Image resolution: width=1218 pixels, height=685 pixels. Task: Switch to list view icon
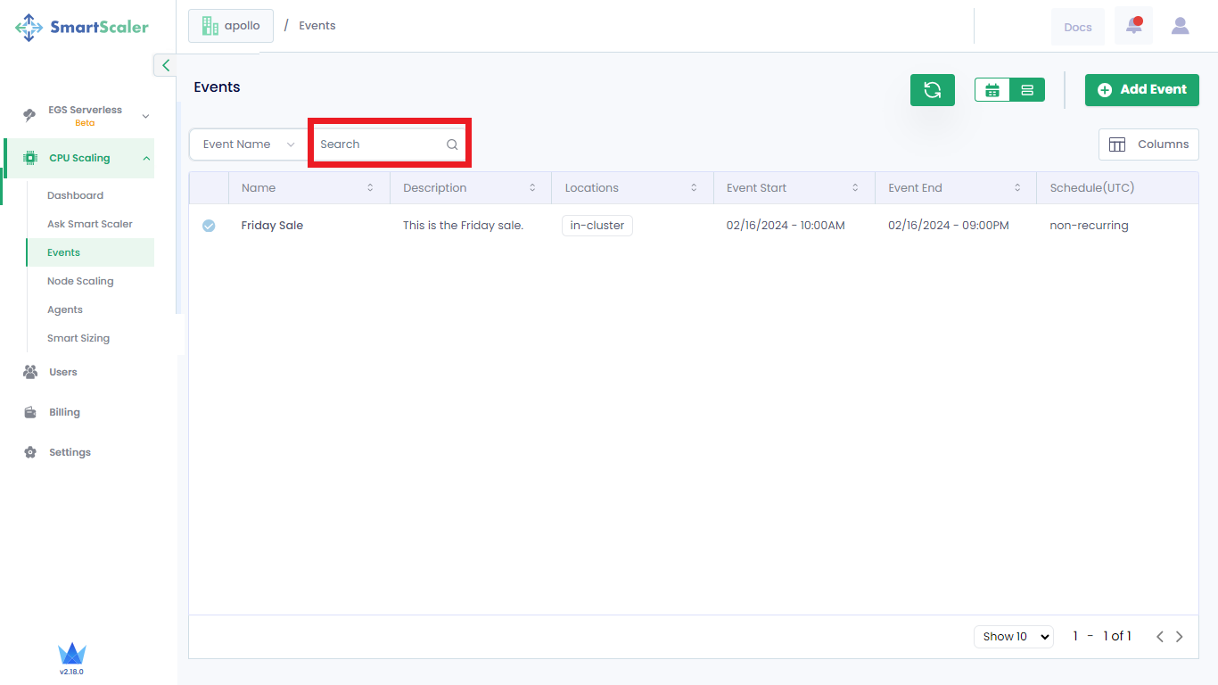click(1027, 90)
